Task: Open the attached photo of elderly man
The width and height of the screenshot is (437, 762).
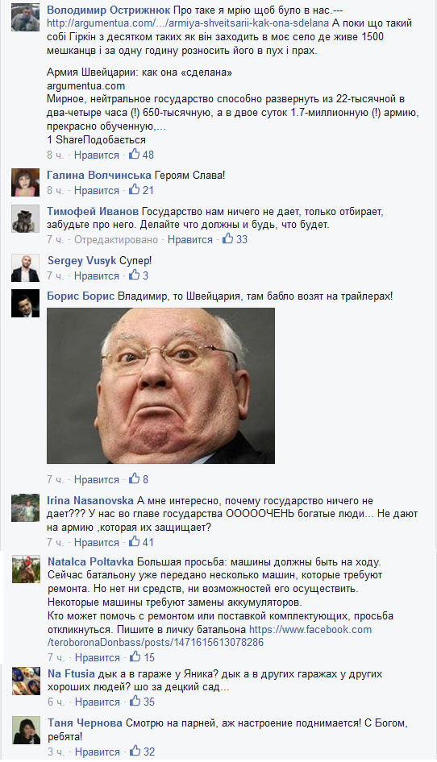Action: tap(160, 385)
